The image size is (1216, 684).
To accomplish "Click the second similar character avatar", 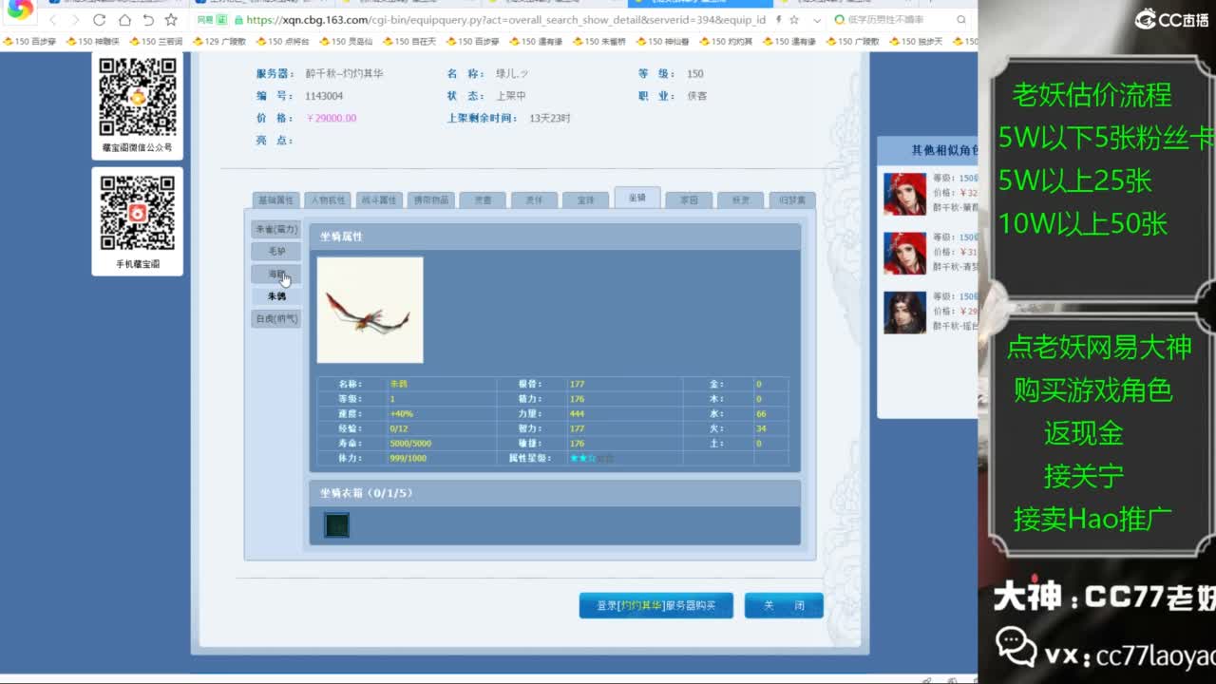I will [904, 253].
